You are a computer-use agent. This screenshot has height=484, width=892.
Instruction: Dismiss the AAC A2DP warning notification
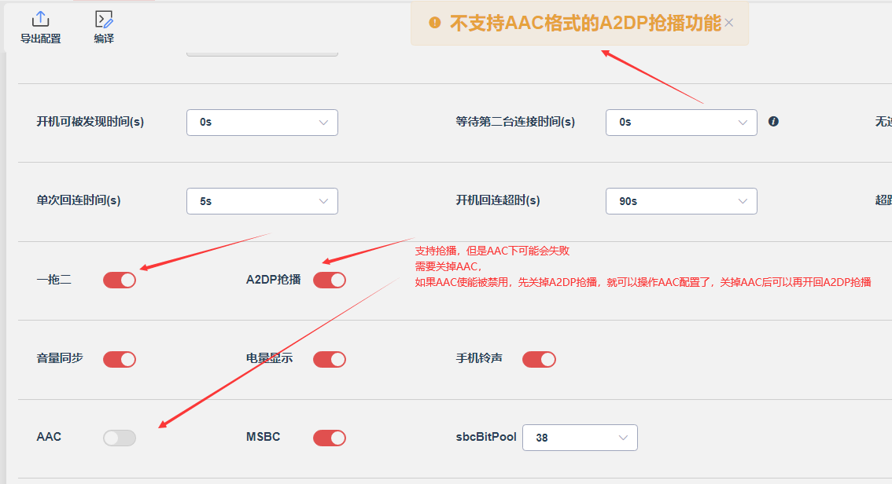tap(728, 23)
